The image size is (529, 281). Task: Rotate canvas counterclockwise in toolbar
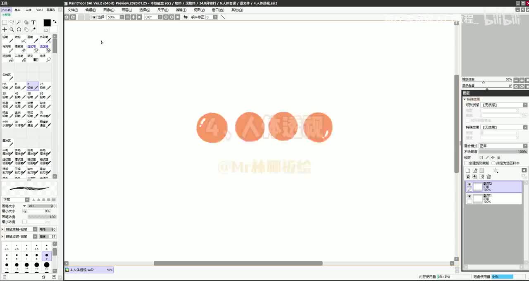166,17
